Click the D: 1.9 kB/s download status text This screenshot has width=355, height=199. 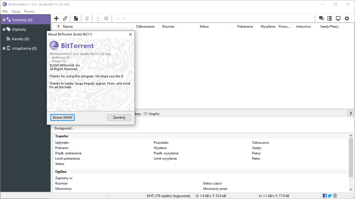(x=211, y=196)
